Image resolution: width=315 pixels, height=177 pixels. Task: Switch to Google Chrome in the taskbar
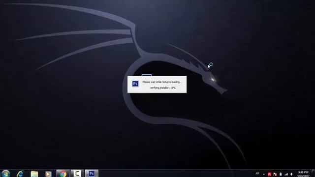click(63, 174)
